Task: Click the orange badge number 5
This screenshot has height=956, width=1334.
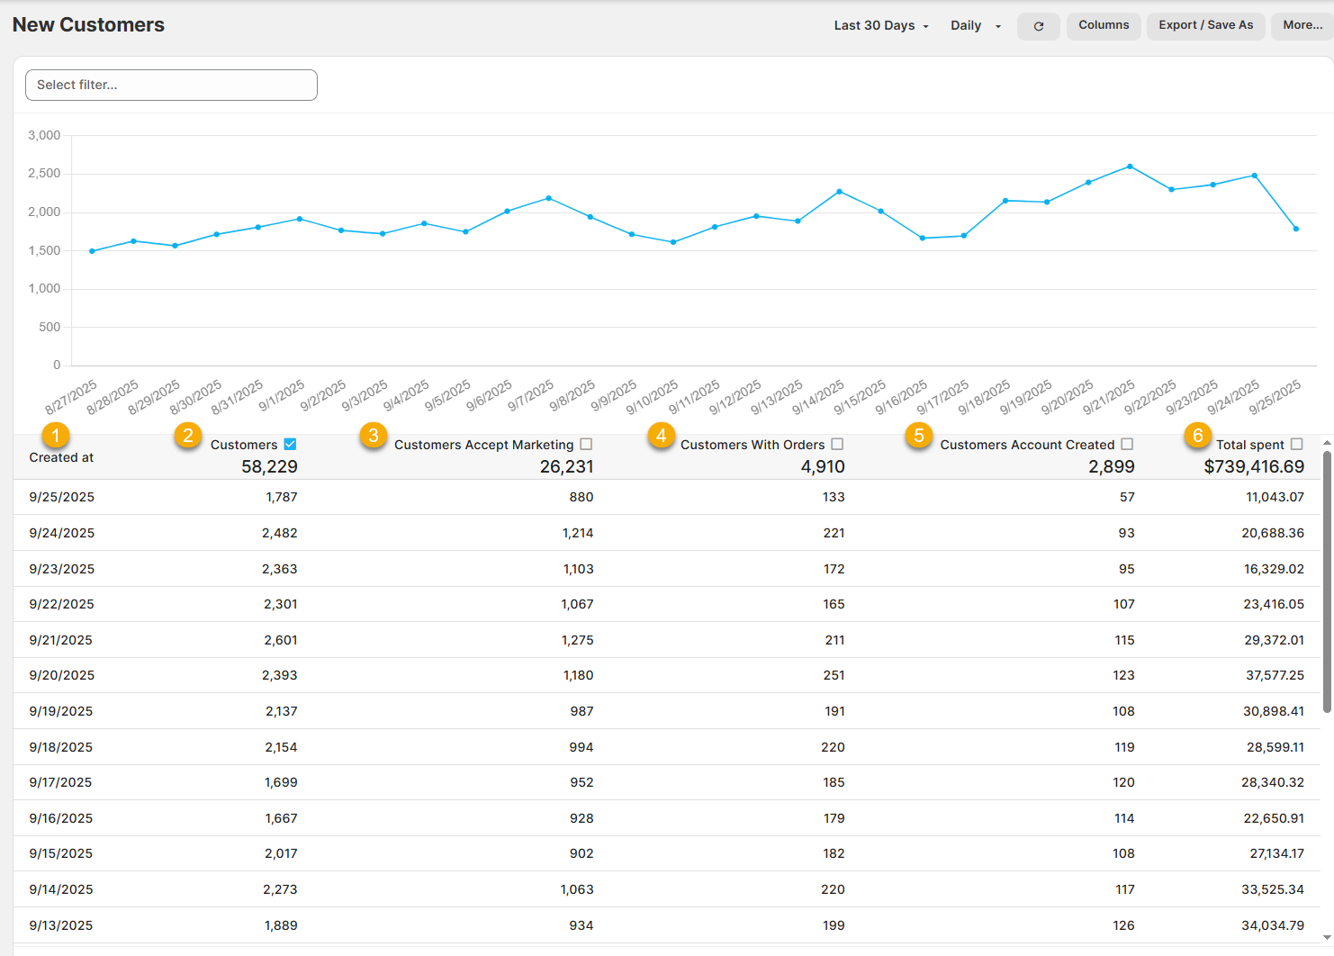Action: coord(918,436)
